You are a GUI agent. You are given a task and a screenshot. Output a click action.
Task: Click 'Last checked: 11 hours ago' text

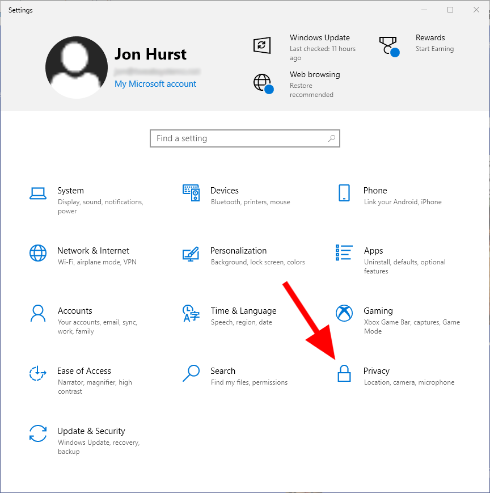click(x=323, y=53)
